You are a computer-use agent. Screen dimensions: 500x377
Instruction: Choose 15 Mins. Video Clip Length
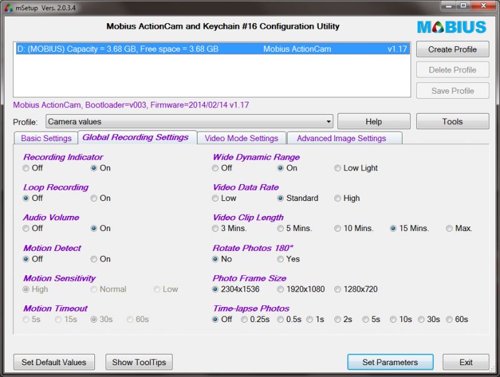coord(410,228)
